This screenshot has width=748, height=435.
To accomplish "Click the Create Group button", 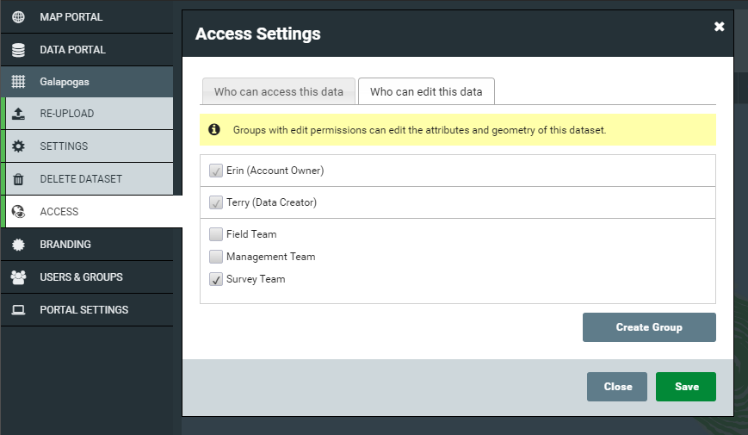I will (x=649, y=327).
